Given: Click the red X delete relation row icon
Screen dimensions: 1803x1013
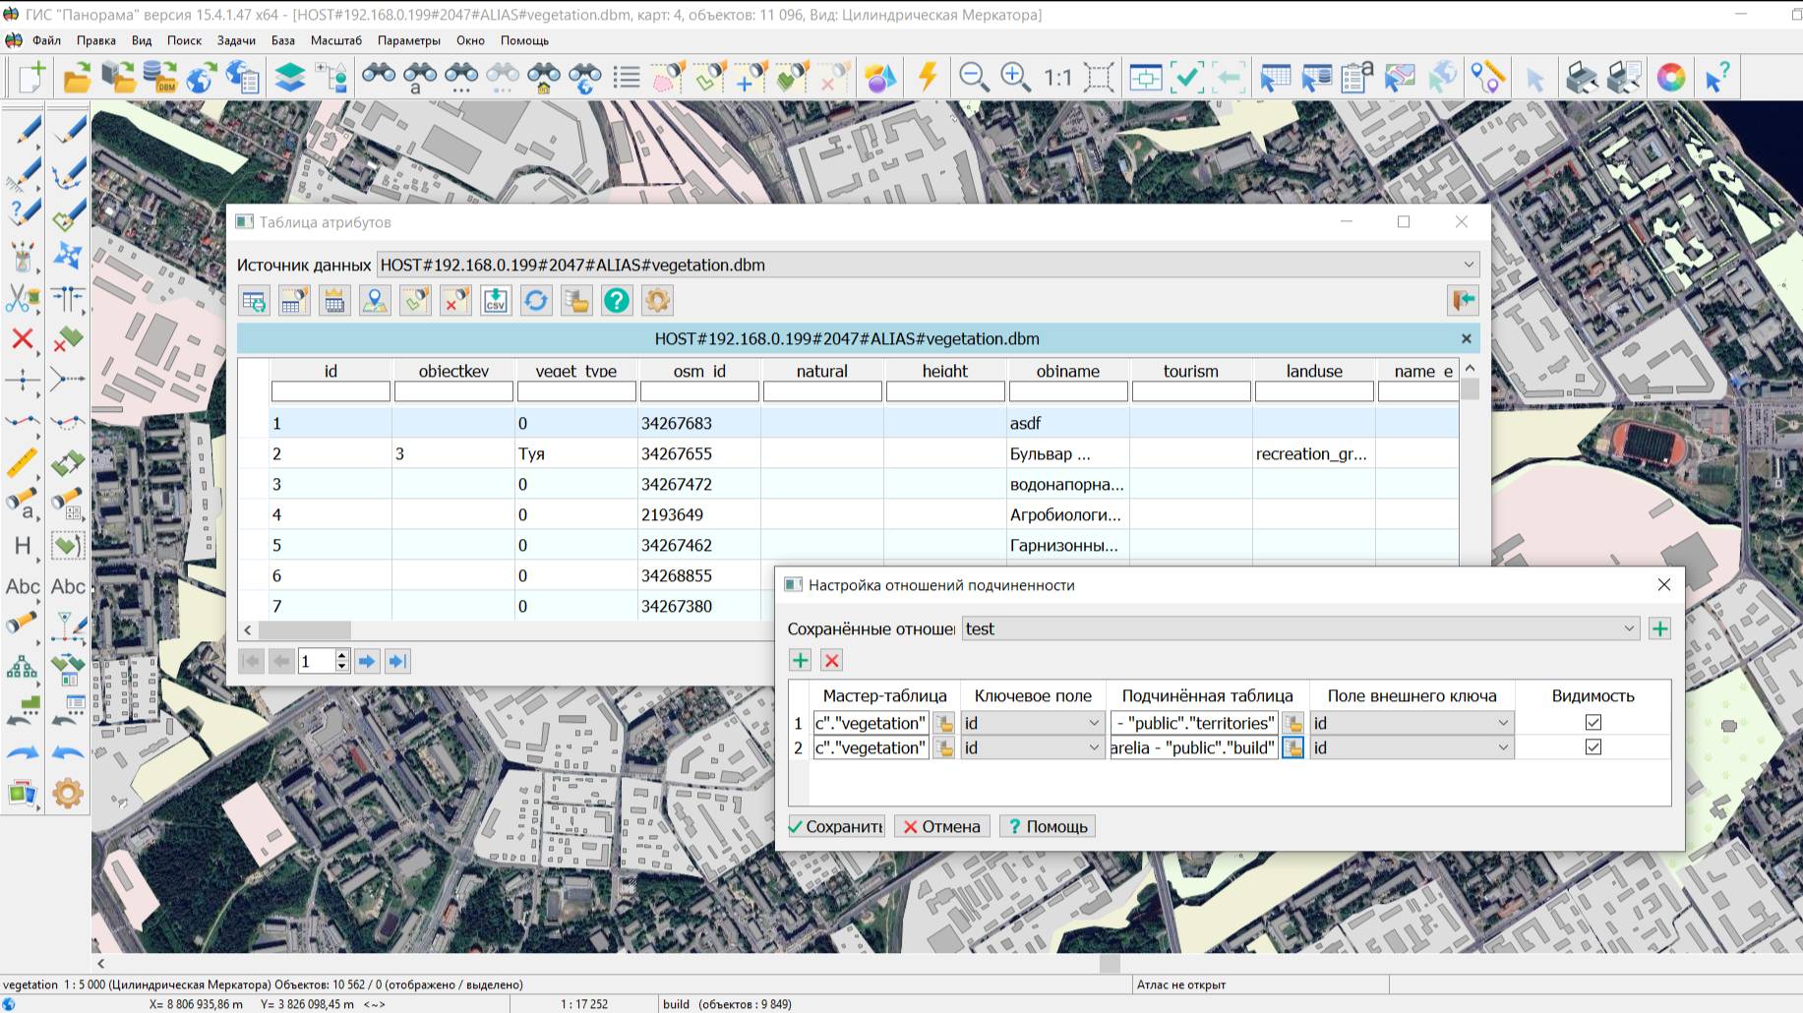Looking at the screenshot, I should pyautogui.click(x=831, y=661).
